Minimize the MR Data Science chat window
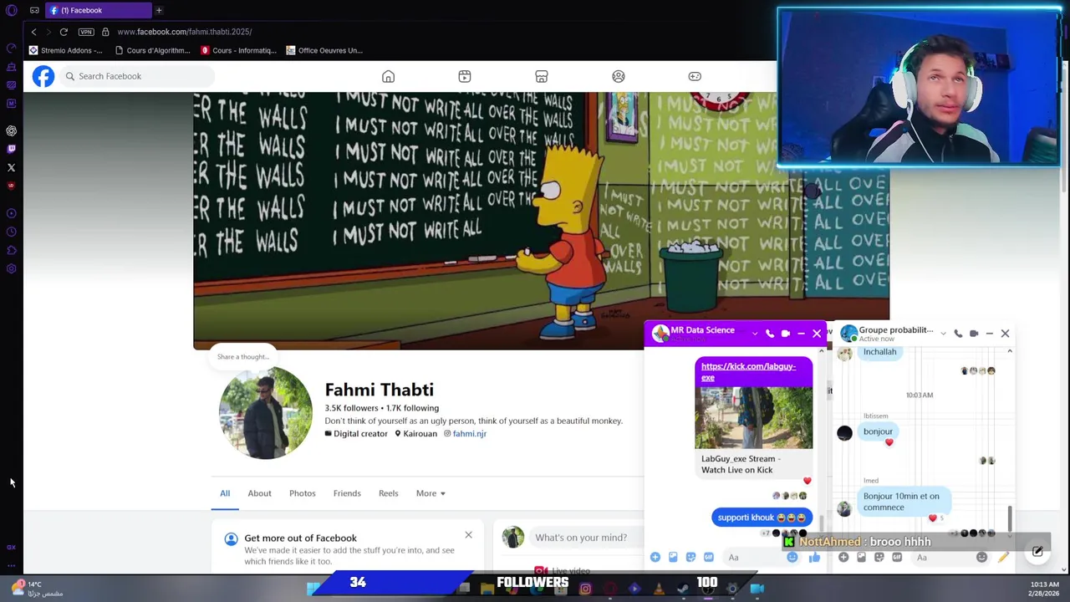1070x602 pixels. click(801, 334)
